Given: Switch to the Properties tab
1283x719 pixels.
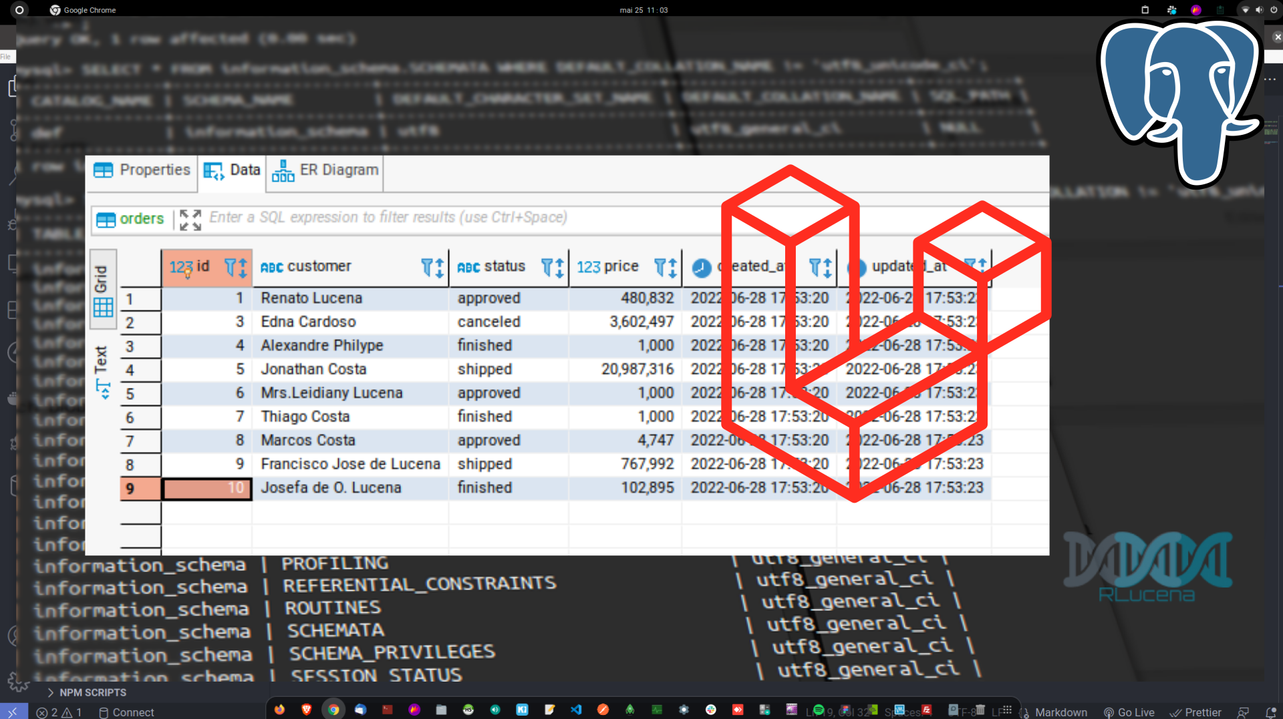Looking at the screenshot, I should click(x=142, y=170).
